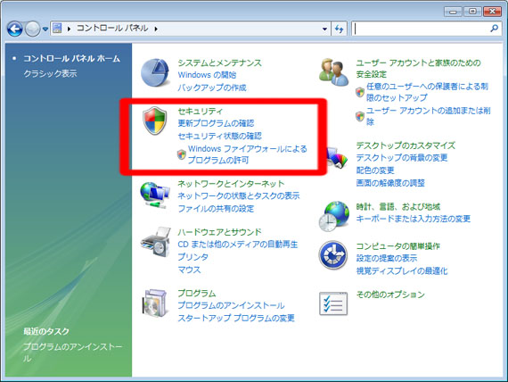Close the Control Panel window
This screenshot has width=508, height=382.
pos(493,12)
